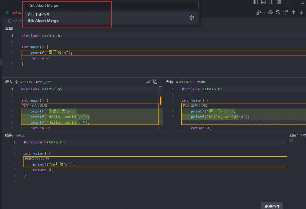Click the 传入 incoming pane label
Screen dimensions: 306x209
coord(9,82)
